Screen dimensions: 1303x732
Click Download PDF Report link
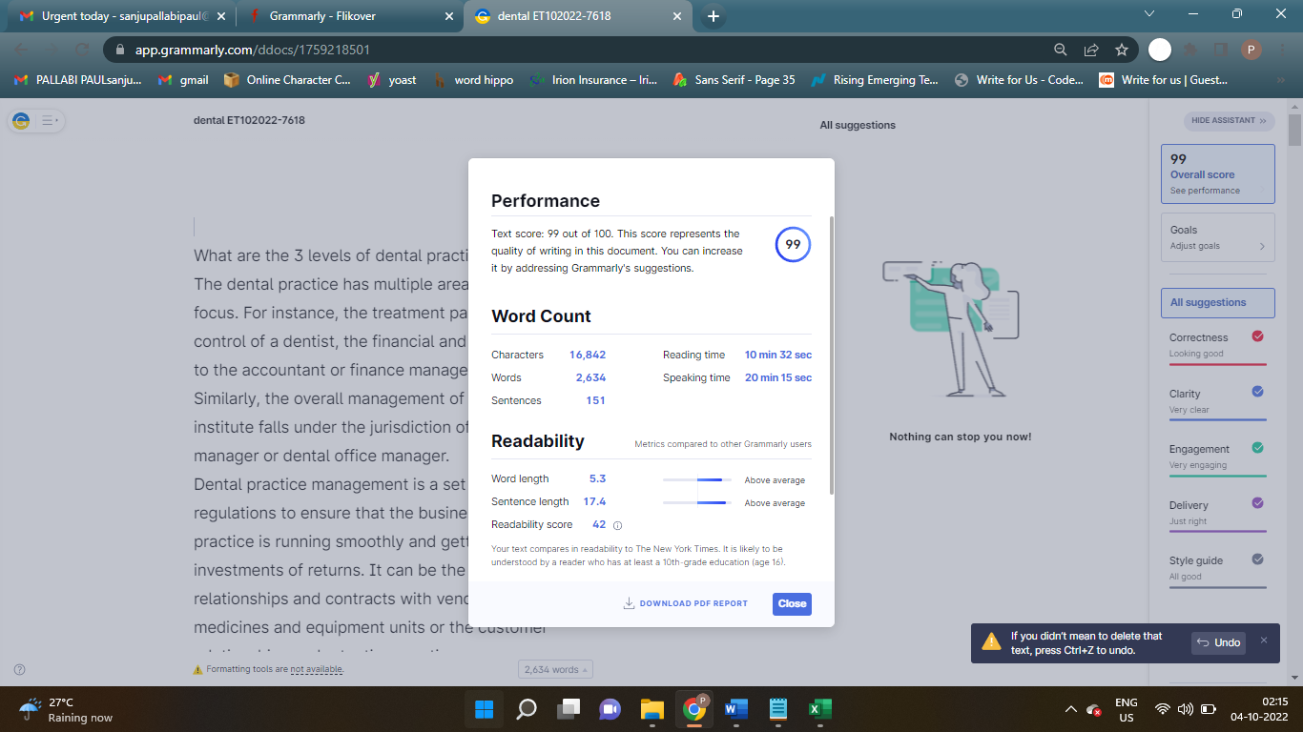click(686, 603)
